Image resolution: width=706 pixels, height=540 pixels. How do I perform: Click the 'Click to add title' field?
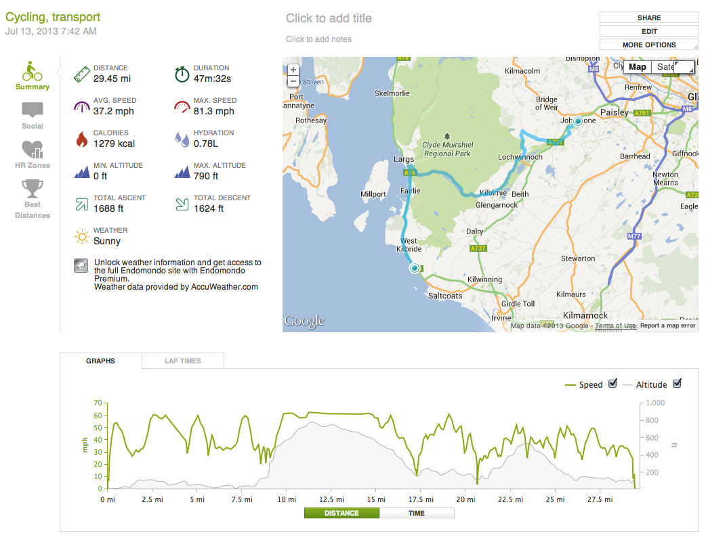pos(329,18)
